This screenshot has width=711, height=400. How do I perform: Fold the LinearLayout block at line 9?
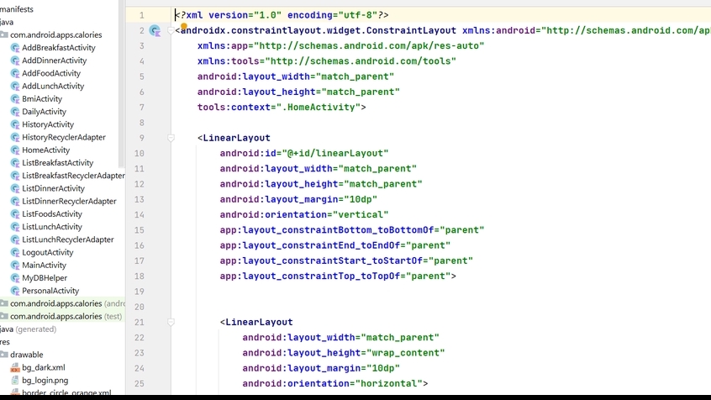click(x=171, y=138)
